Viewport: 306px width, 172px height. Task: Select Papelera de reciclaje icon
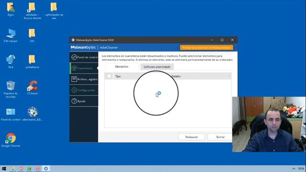[x=11, y=89]
